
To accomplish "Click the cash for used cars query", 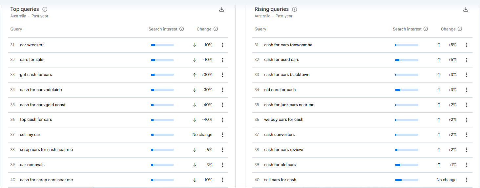I will [x=282, y=60].
